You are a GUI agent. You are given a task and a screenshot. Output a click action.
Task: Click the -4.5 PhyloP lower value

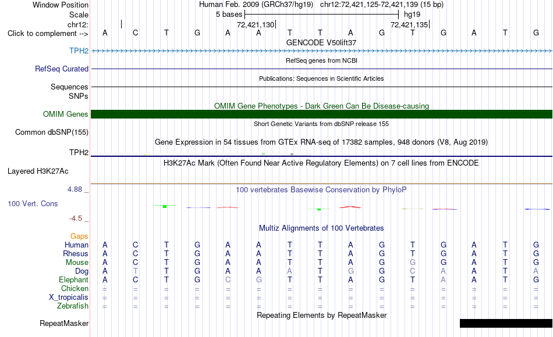click(76, 218)
